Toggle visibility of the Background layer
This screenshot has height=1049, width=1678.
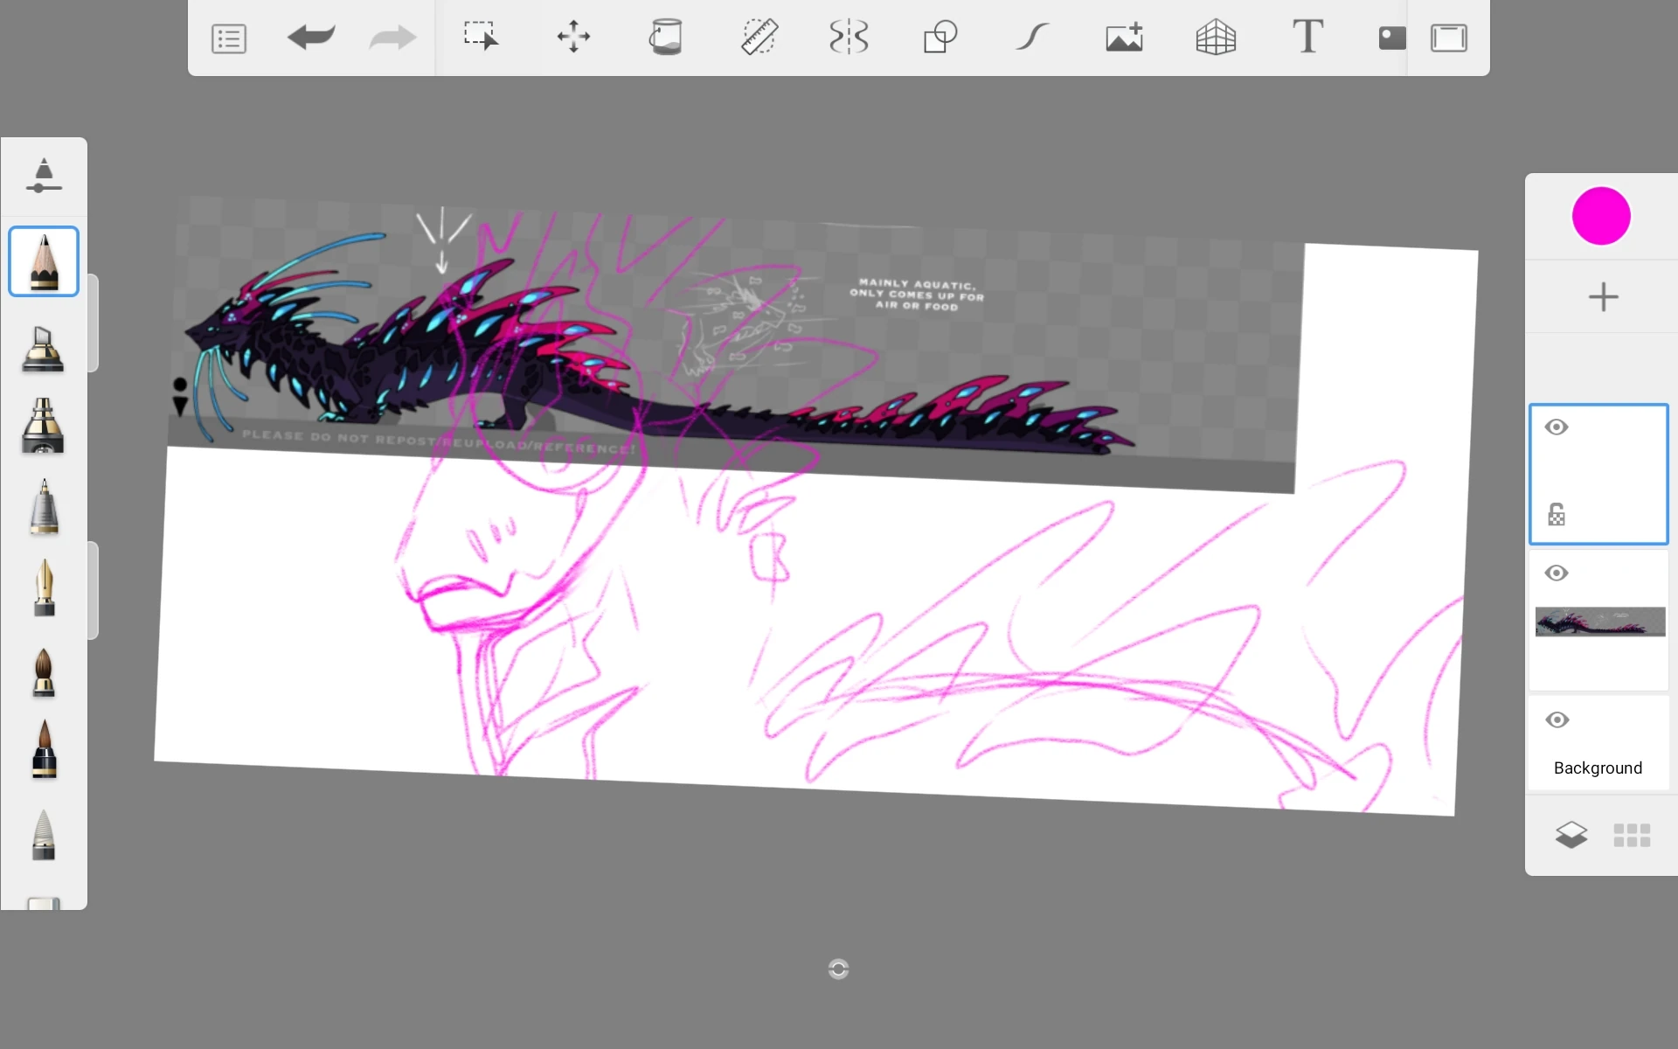point(1557,719)
